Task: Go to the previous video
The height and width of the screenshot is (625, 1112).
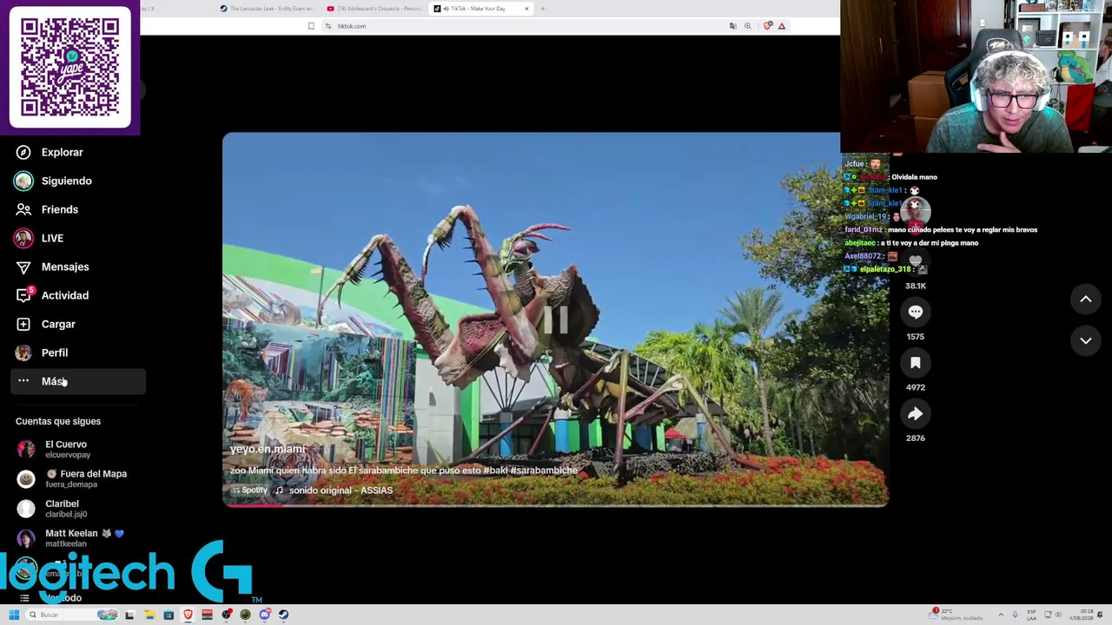Action: [1085, 299]
